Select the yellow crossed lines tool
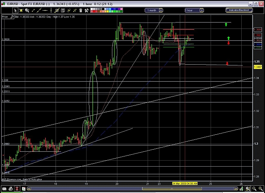The image size is (265, 193). (x=75, y=11)
